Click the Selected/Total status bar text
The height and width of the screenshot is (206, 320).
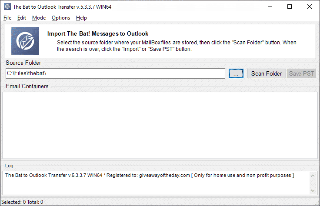[x=22, y=202]
